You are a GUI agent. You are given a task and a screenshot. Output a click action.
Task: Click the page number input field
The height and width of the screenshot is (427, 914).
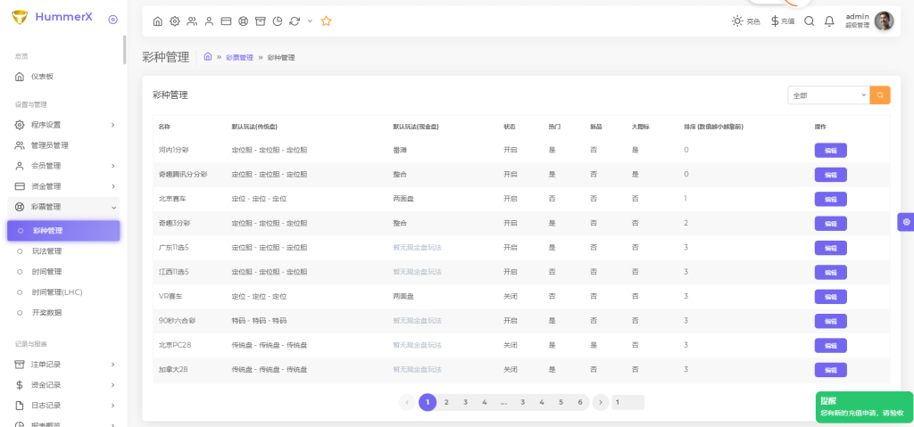click(x=628, y=402)
